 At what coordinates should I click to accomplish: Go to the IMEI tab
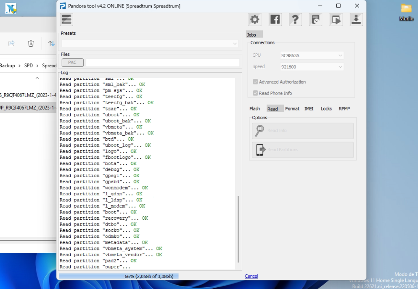(309, 109)
